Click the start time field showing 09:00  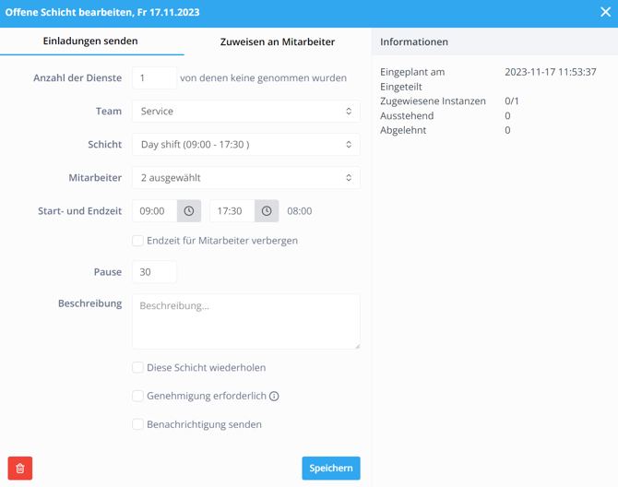(154, 211)
